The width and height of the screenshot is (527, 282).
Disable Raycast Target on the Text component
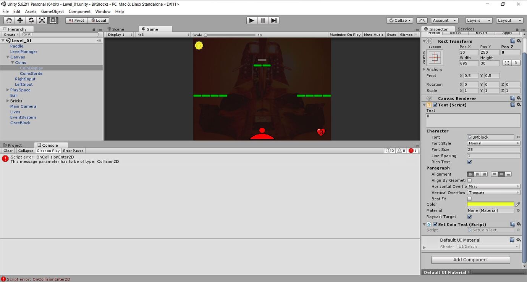pyautogui.click(x=469, y=216)
